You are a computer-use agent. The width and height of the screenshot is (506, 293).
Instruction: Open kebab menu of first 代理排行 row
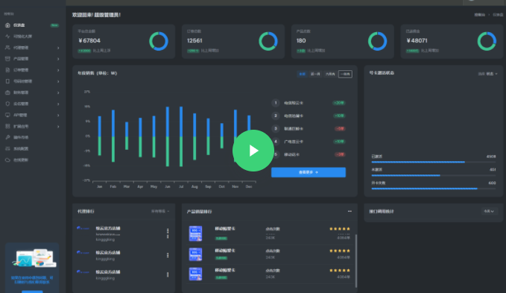pos(168,233)
